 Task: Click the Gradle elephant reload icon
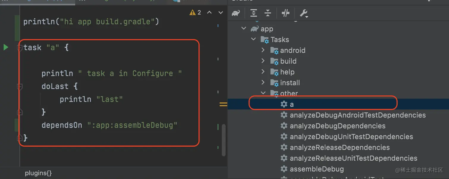(236, 13)
